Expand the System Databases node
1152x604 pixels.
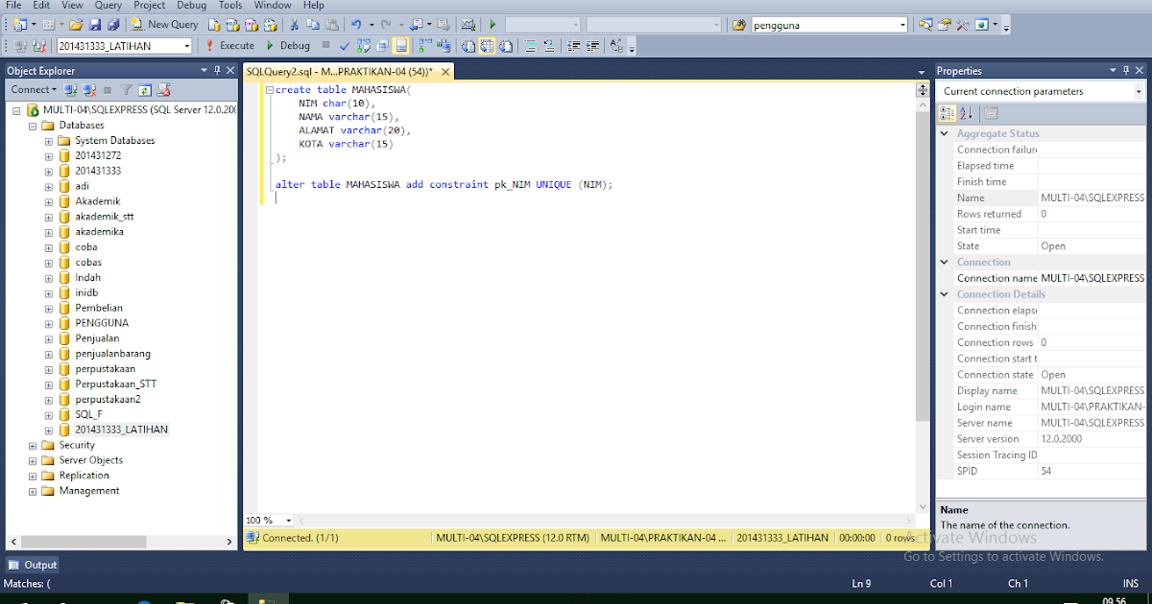point(49,141)
